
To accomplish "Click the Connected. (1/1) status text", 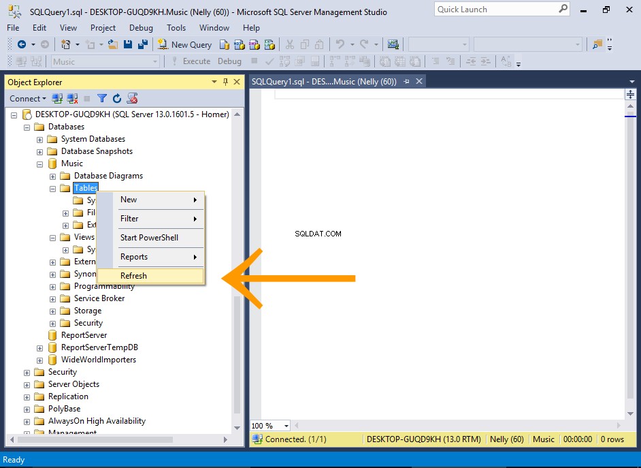I will click(x=295, y=439).
